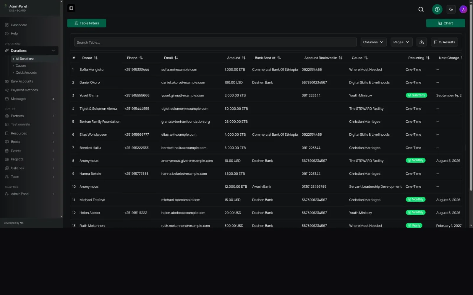The width and height of the screenshot is (473, 295).
Task: Sort by Email column arrows
Action: 176,58
